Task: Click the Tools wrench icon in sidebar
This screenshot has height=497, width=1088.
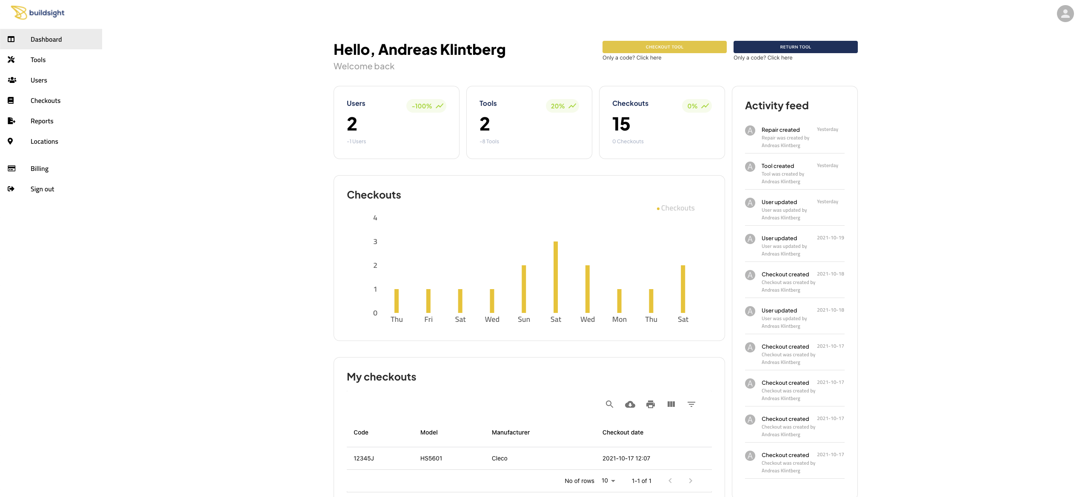Action: pos(11,60)
